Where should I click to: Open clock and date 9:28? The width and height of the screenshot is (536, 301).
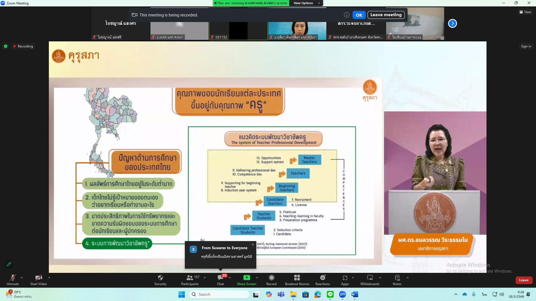pos(516,294)
